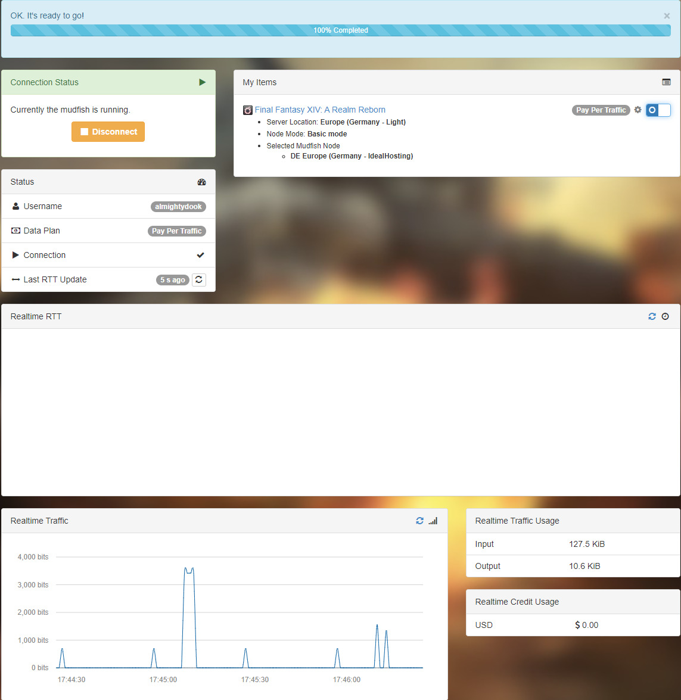Click the play icon in Connection Status header
Viewport: 681px width, 700px height.
[x=203, y=82]
